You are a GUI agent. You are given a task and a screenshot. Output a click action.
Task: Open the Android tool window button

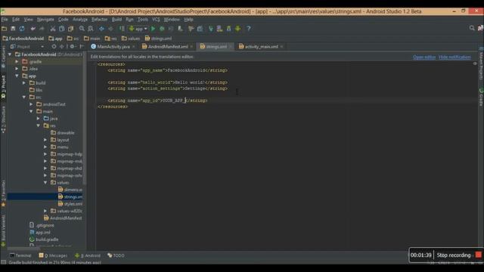88,255
